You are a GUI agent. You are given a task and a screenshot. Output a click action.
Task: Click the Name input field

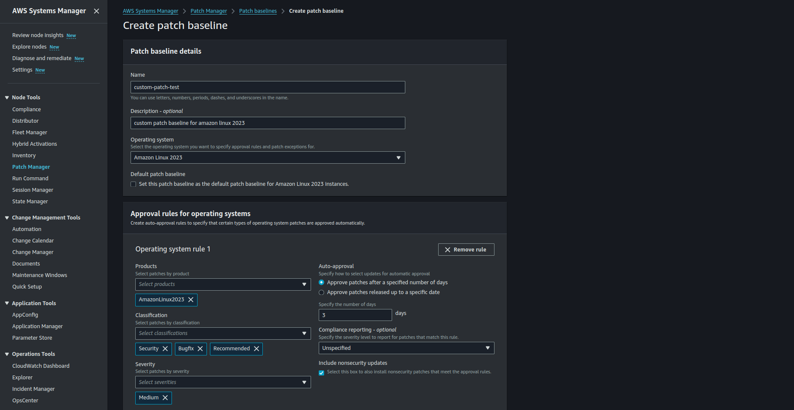point(268,87)
